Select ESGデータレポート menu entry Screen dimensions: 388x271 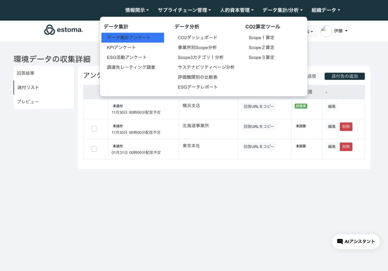pyautogui.click(x=197, y=87)
